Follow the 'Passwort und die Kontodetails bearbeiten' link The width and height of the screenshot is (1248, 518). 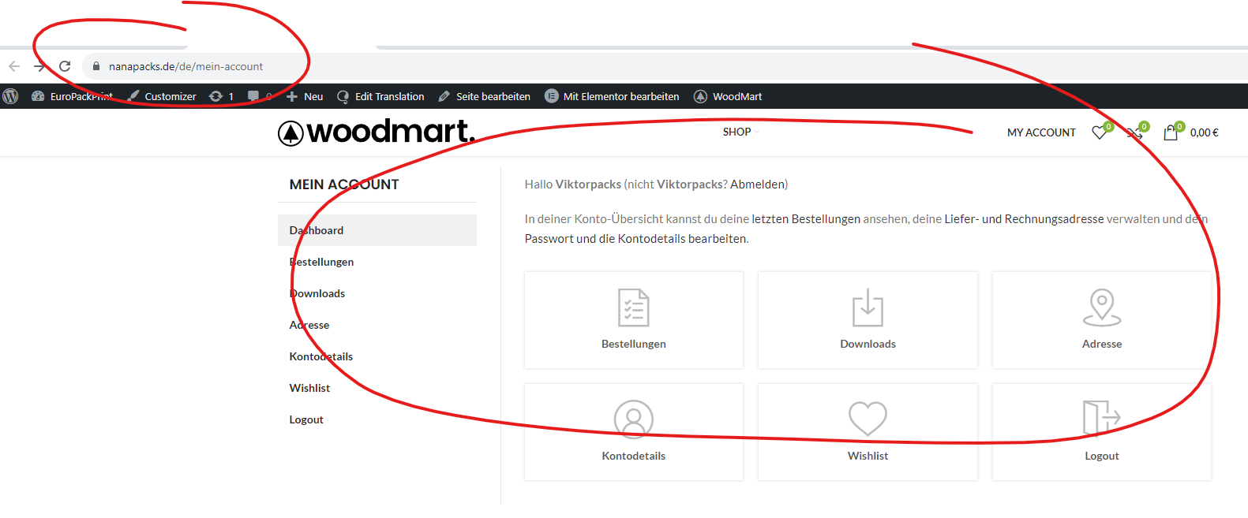tap(635, 239)
